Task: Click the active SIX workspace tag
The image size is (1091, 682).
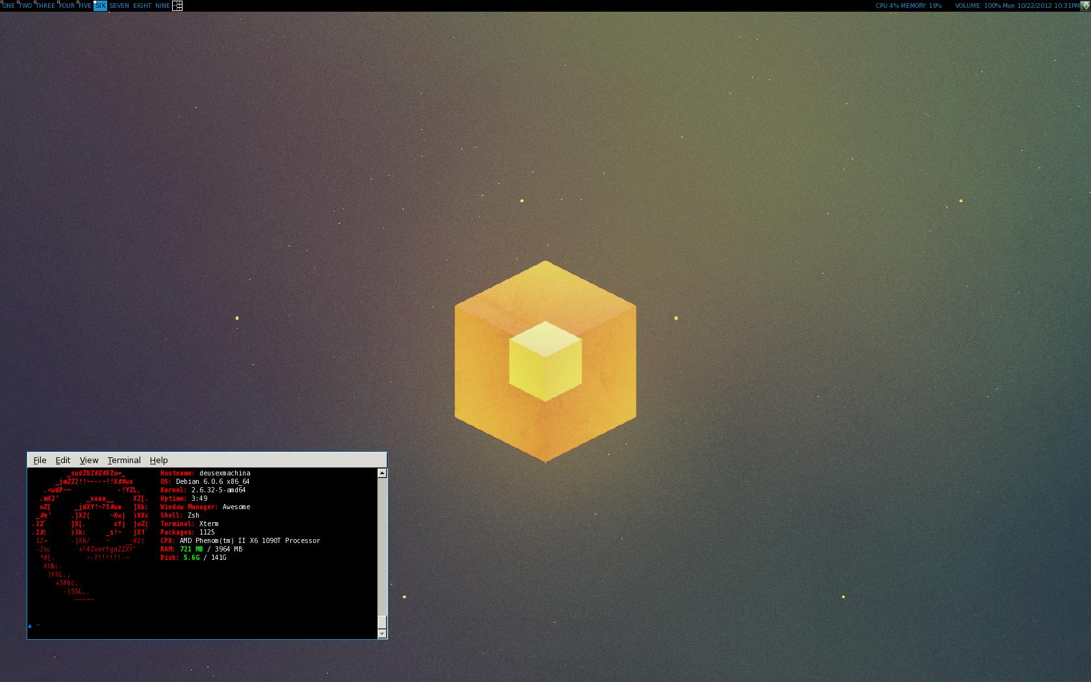Action: coord(101,6)
